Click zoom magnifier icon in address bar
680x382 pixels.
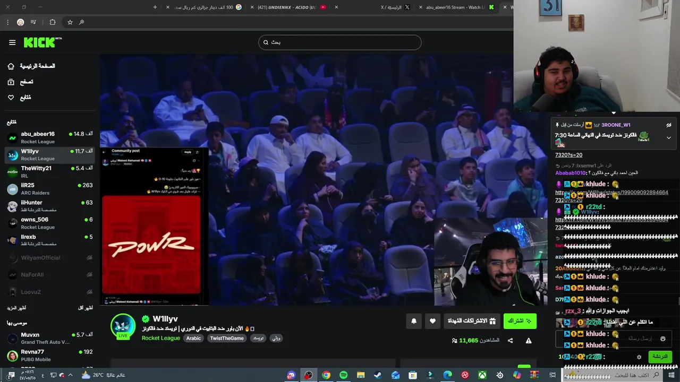81,22
